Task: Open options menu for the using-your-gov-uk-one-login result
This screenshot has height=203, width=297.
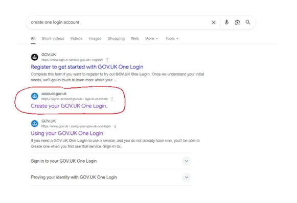Action: (115, 126)
